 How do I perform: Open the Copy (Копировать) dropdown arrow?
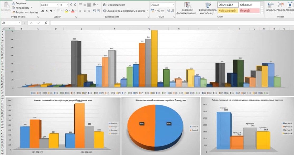(x=31, y=8)
